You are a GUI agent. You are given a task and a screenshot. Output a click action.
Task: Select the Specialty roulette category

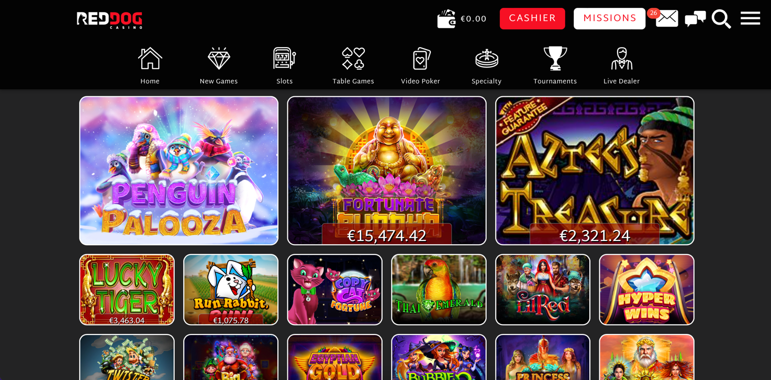tap(487, 66)
